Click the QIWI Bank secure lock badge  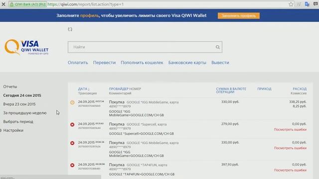point(28,4)
